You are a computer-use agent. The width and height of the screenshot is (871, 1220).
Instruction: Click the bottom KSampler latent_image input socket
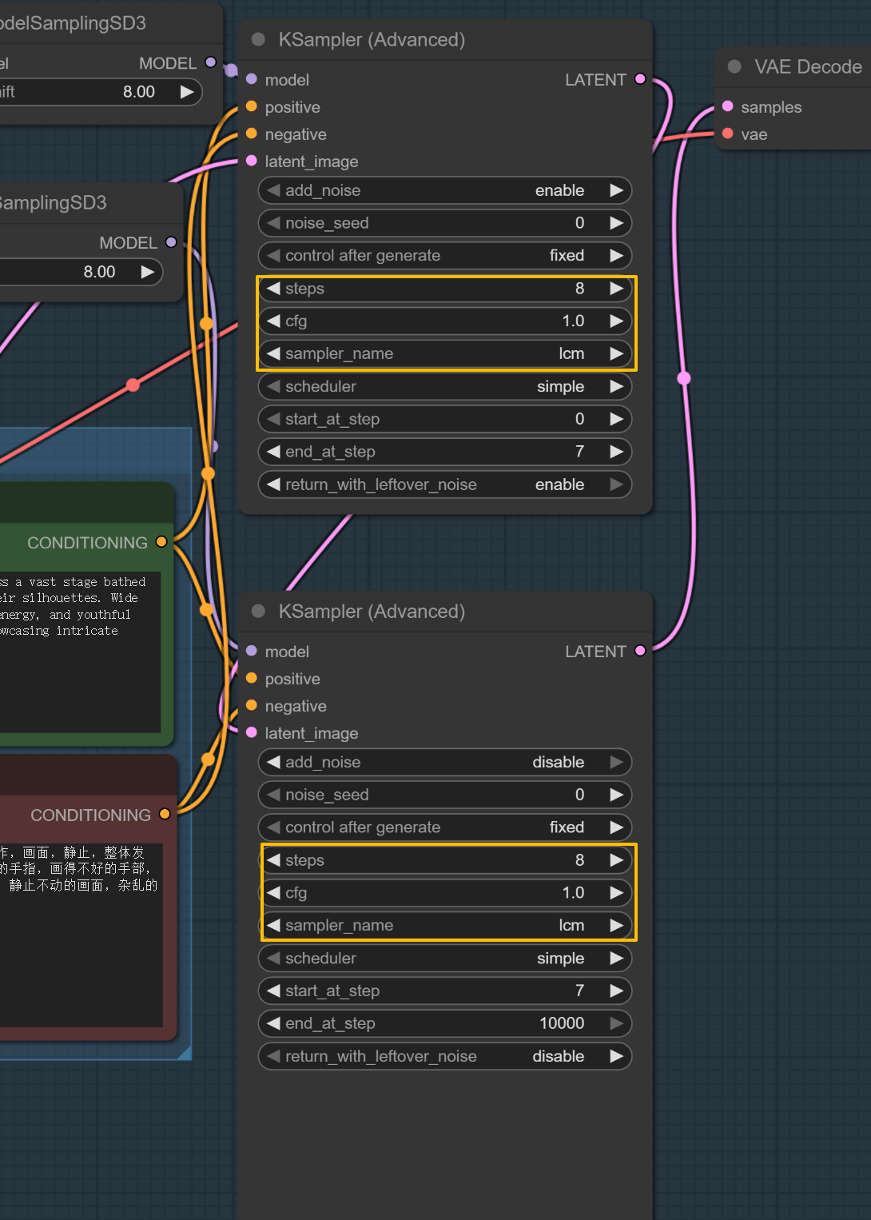click(x=252, y=732)
